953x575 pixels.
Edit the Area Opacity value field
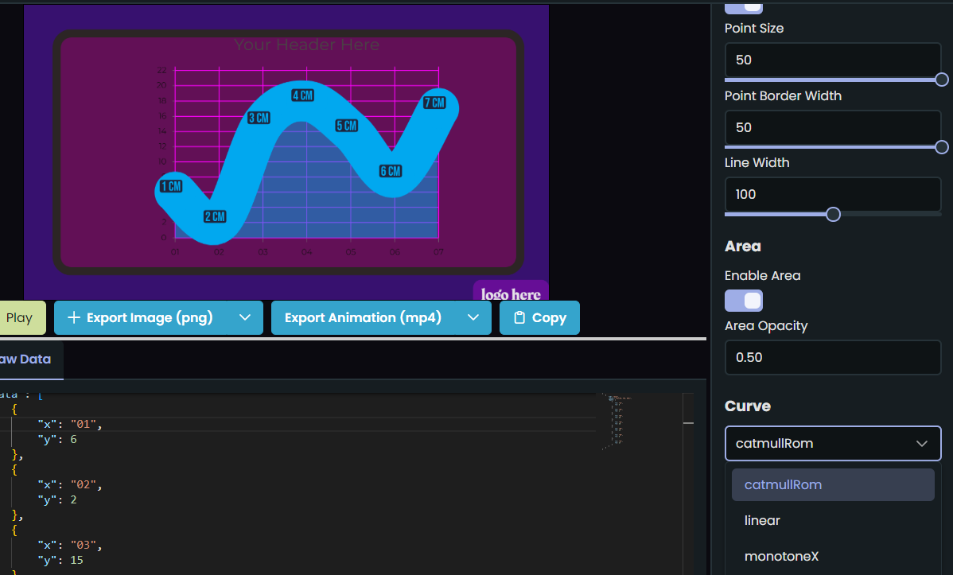[x=832, y=357]
